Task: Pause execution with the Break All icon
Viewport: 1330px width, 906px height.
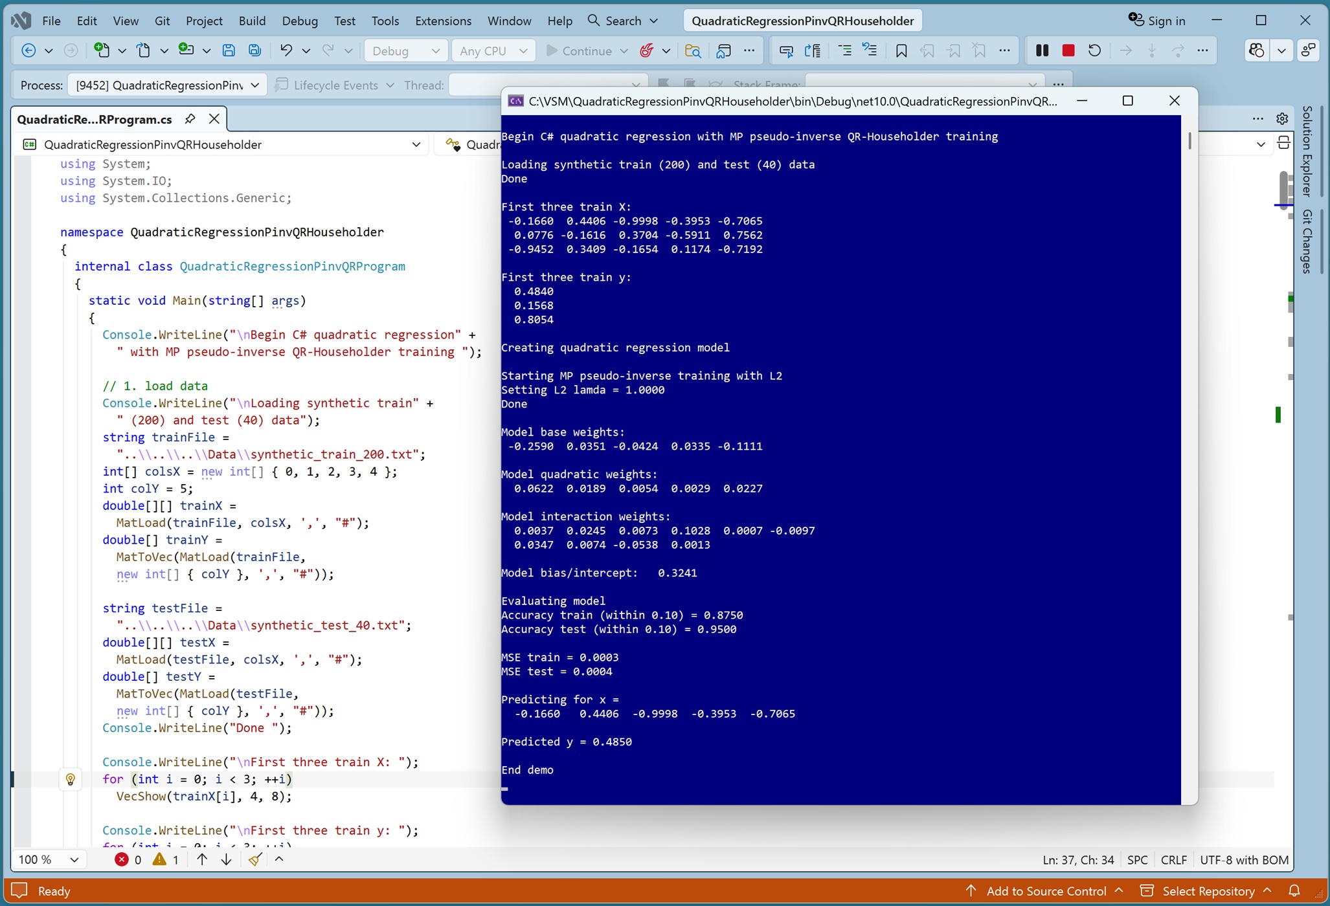Action: (x=1042, y=50)
